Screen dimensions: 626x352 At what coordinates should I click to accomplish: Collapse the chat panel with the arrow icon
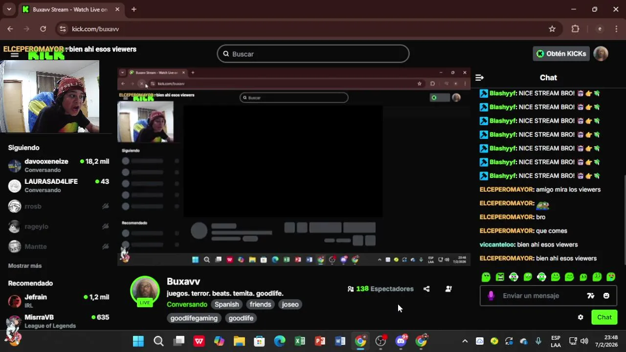(x=479, y=78)
